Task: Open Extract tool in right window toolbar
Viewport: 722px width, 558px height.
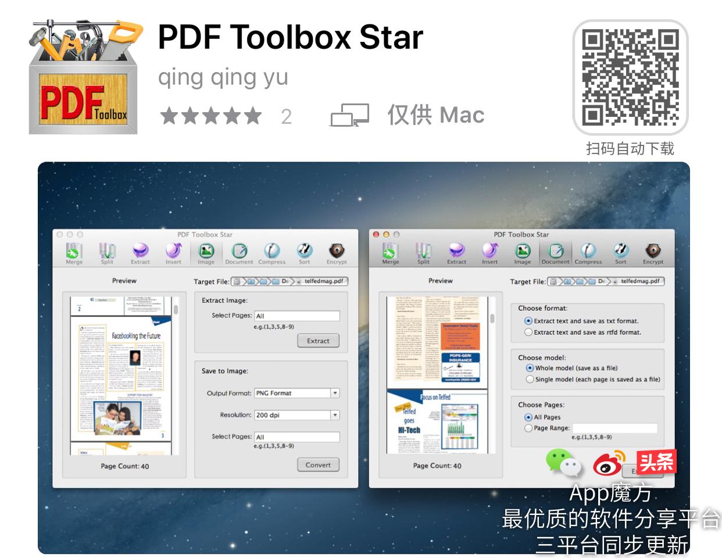Action: 456,253
